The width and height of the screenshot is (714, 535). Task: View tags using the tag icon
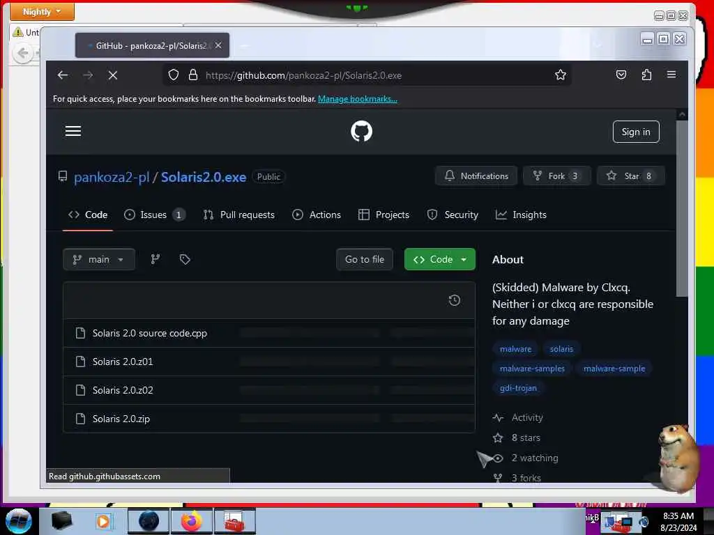click(185, 259)
